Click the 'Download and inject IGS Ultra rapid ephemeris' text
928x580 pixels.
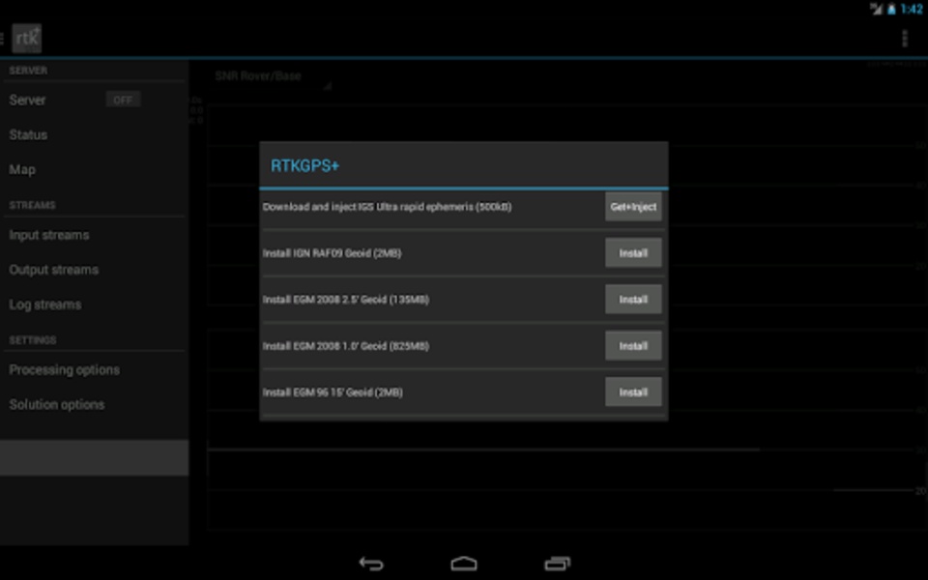coord(387,207)
